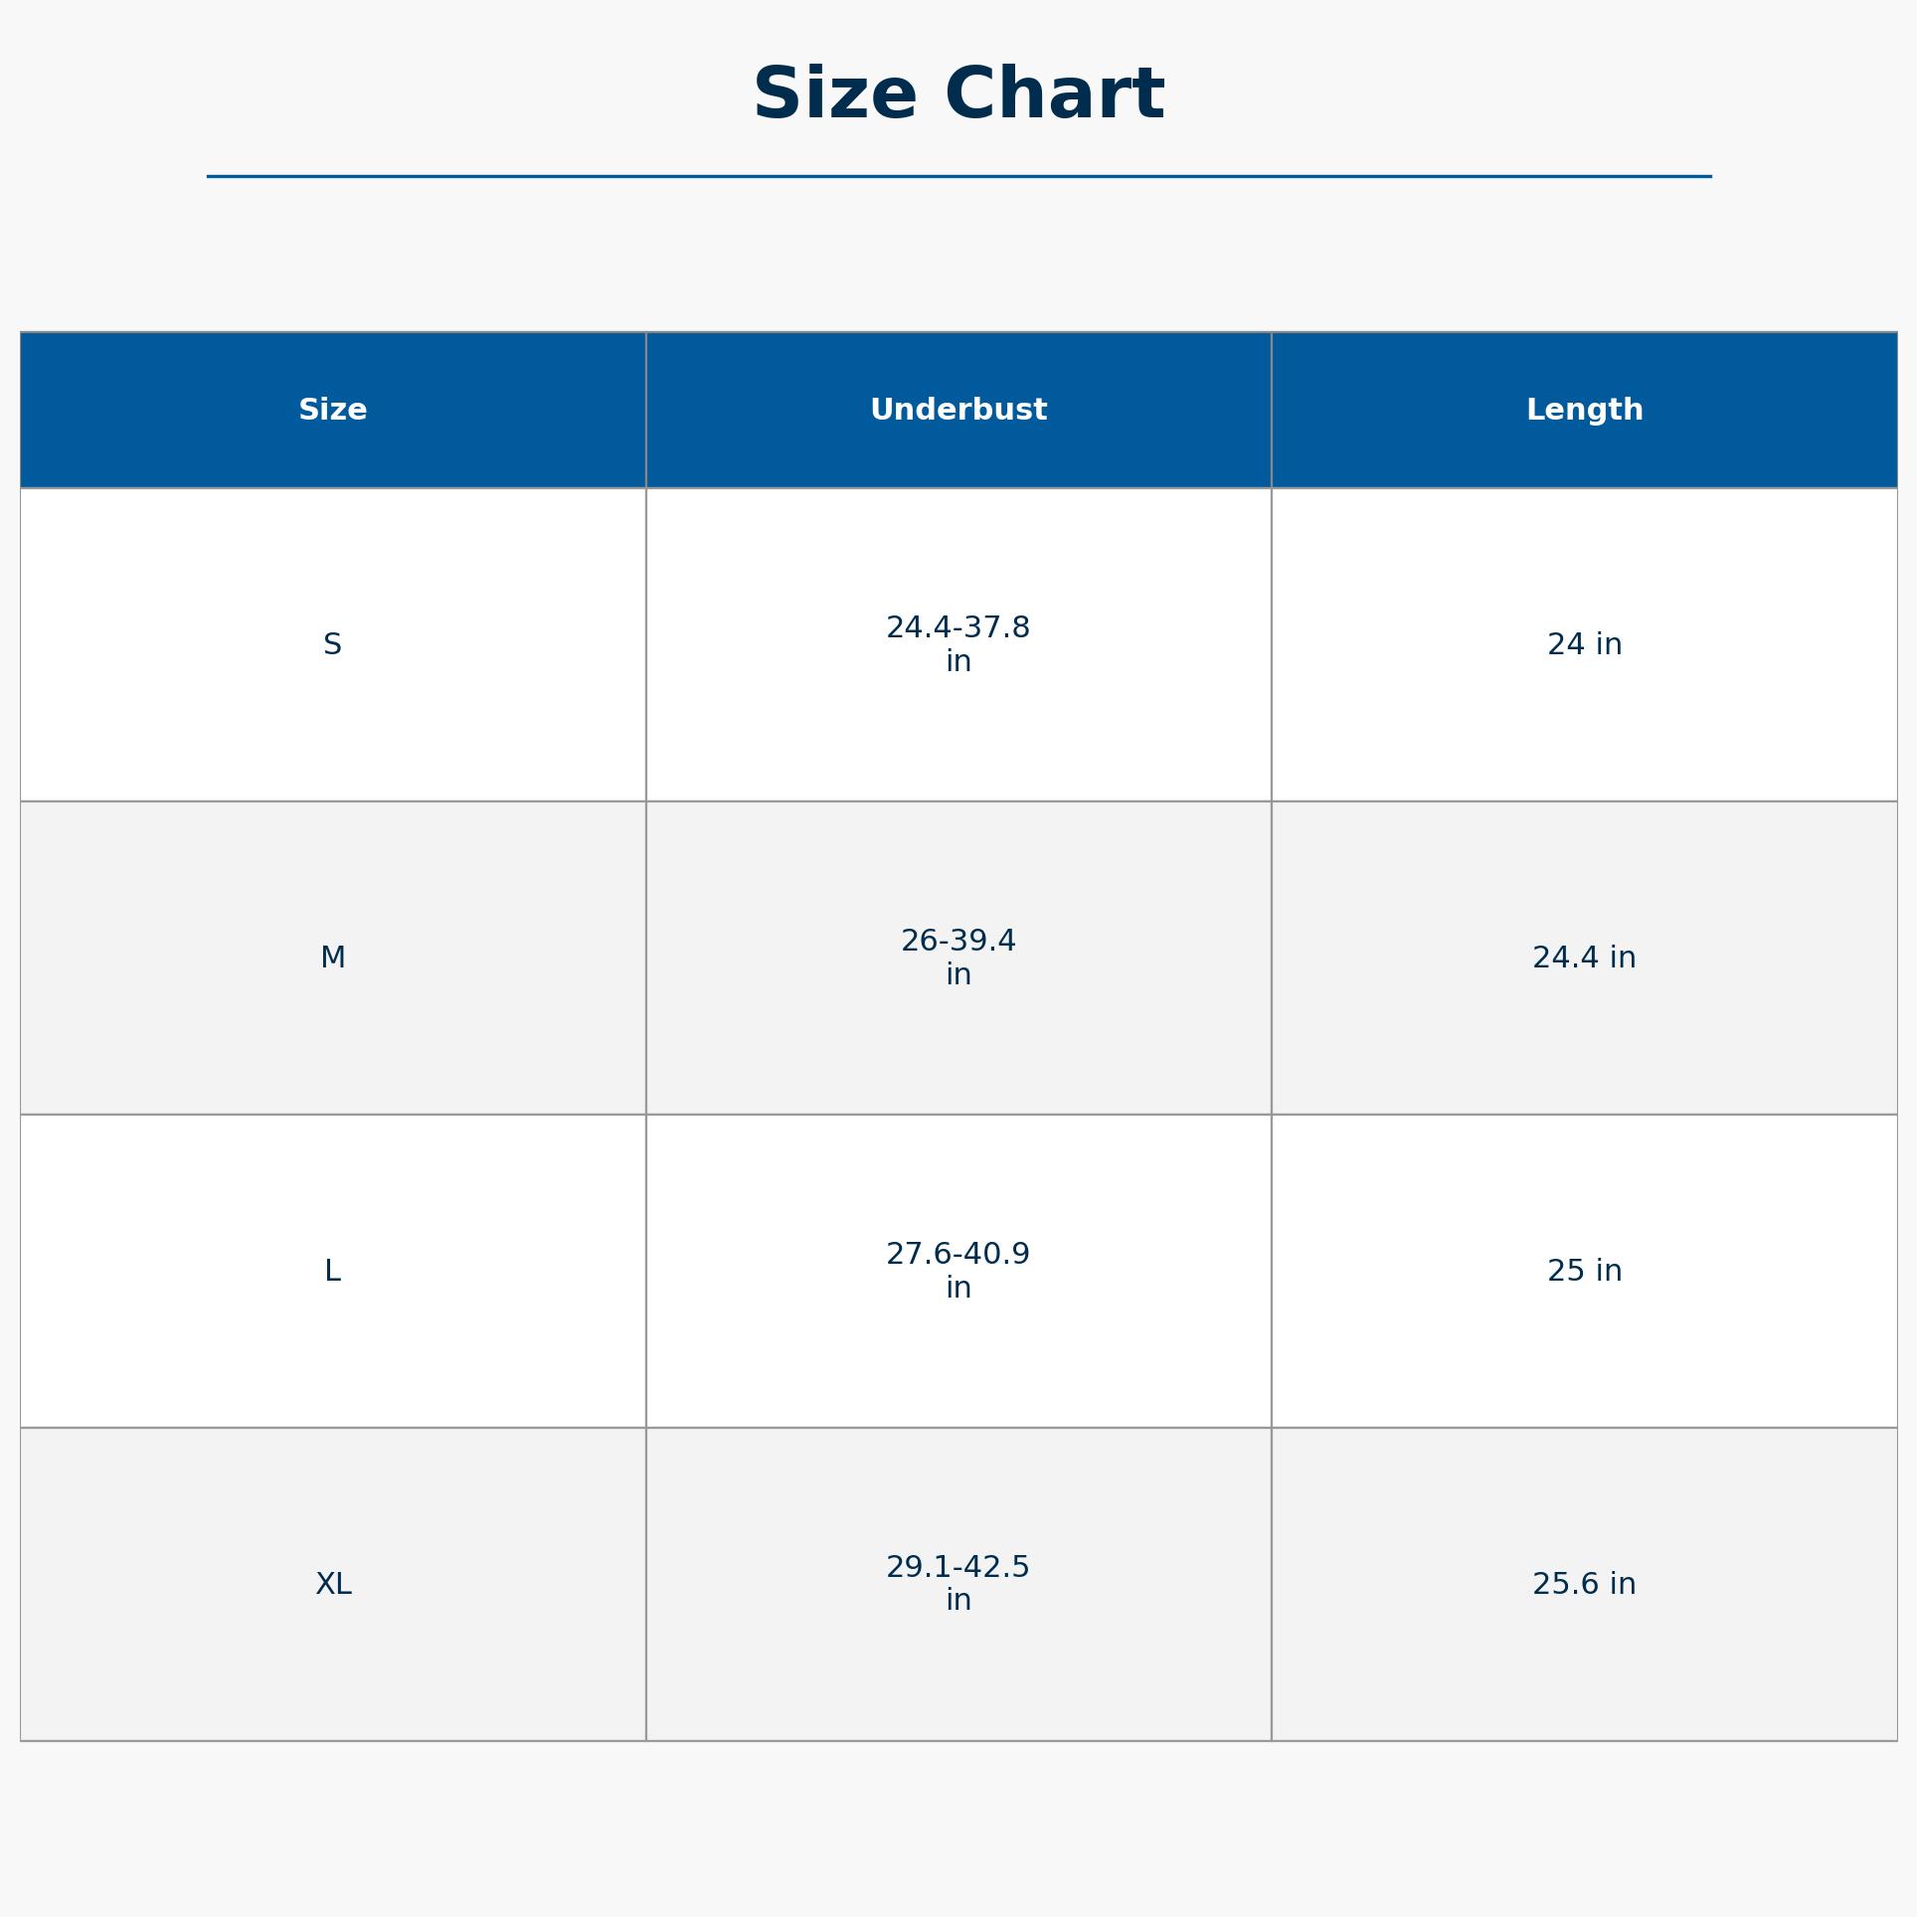
Task: Click the S size cell
Action: 333,644
